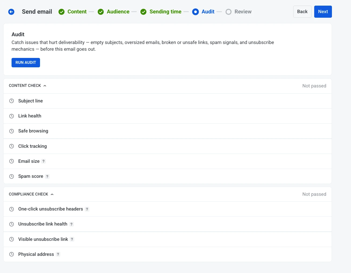The image size is (351, 273).
Task: Click the clock icon beside Safe browsing
Action: tap(12, 131)
